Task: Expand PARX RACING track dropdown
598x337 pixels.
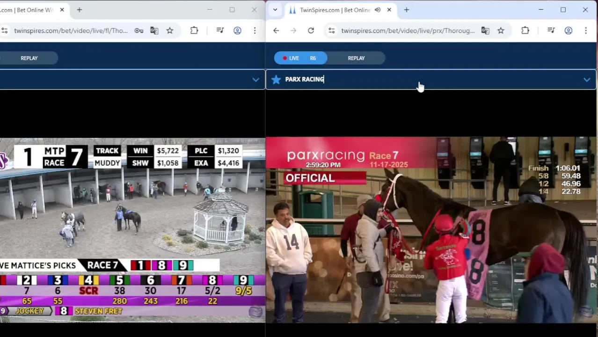Action: [x=587, y=80]
